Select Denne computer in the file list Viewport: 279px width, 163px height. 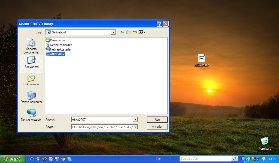[x=60, y=45]
